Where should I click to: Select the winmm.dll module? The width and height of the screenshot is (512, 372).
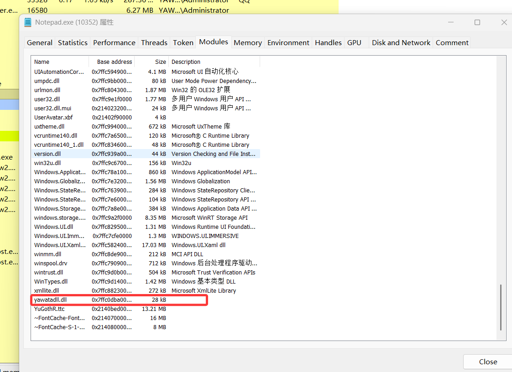(146, 254)
